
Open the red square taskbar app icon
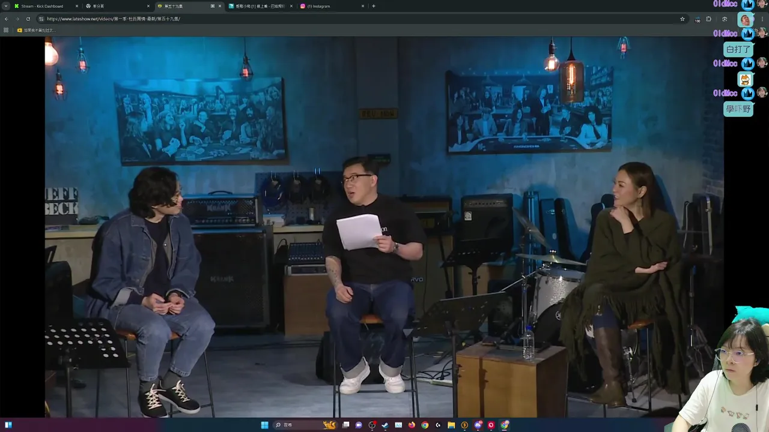tap(491, 425)
